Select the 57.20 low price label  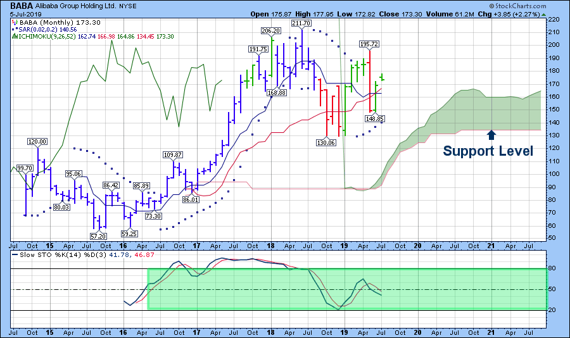coord(98,235)
